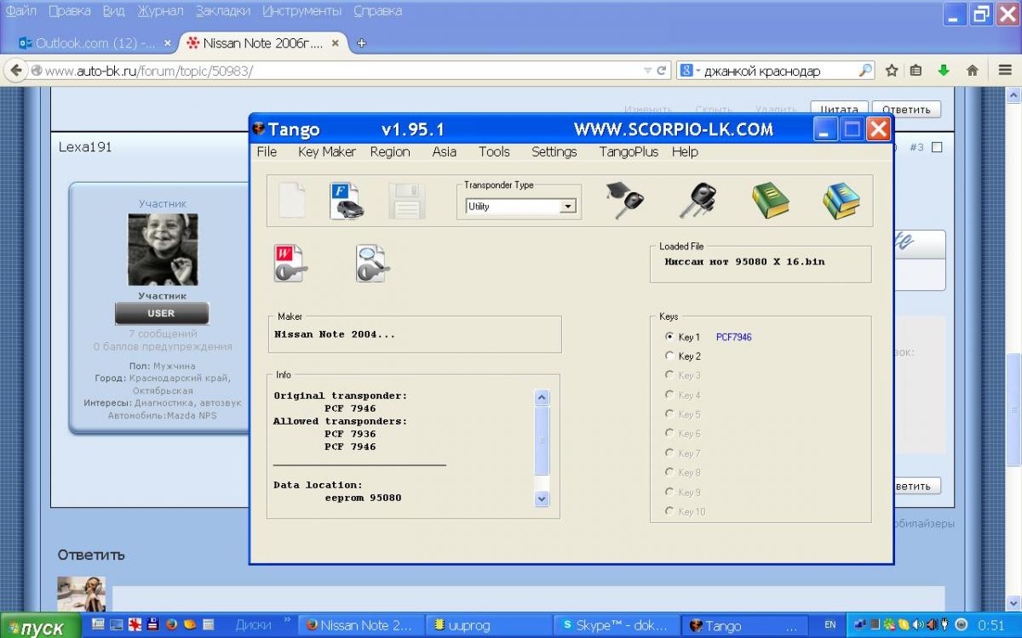Click the write key icon marked W
This screenshot has width=1022, height=638.
coord(290,264)
